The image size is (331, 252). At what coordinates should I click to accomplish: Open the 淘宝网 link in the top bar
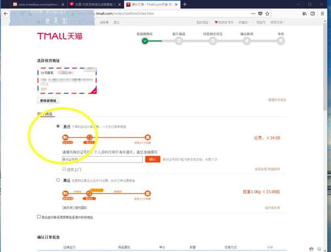coord(261,22)
